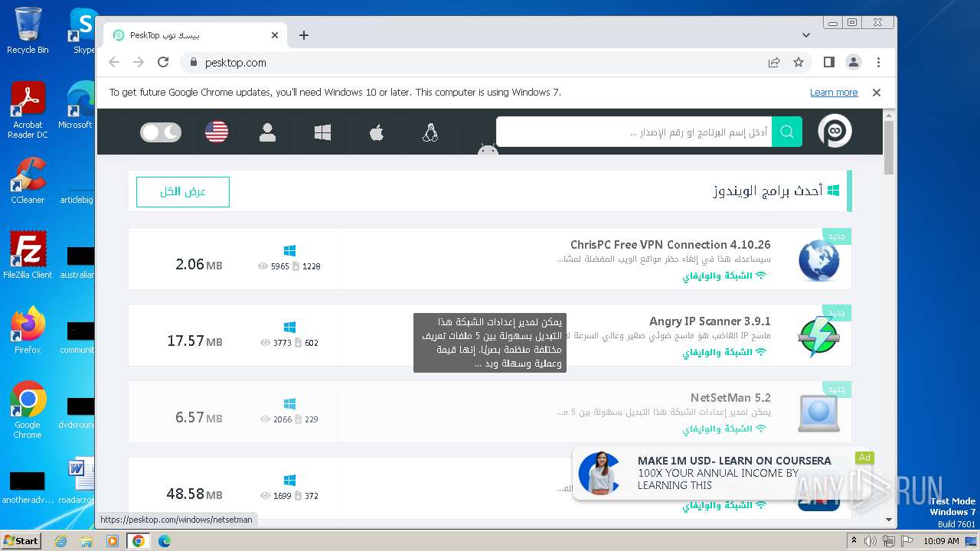This screenshot has width=980, height=551.
Task: Open CCleaner desktop shortcut
Action: tap(28, 181)
